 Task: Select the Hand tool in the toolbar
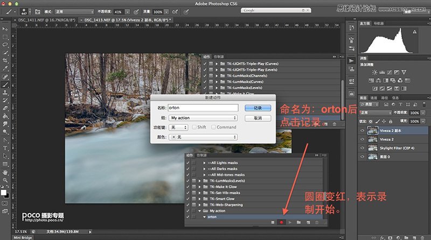click(5, 171)
